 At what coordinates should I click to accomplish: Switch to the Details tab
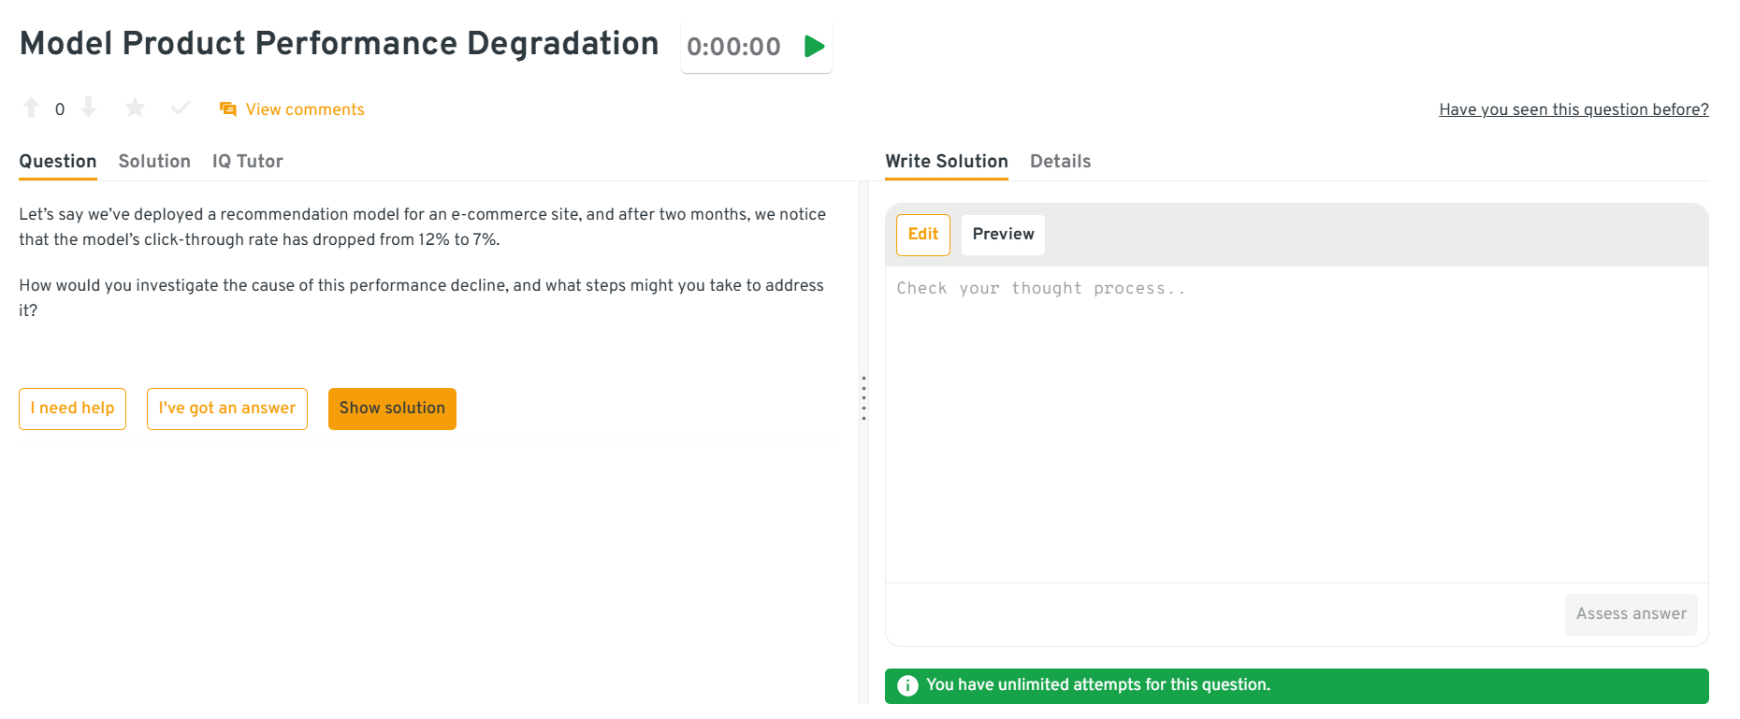[1060, 161]
